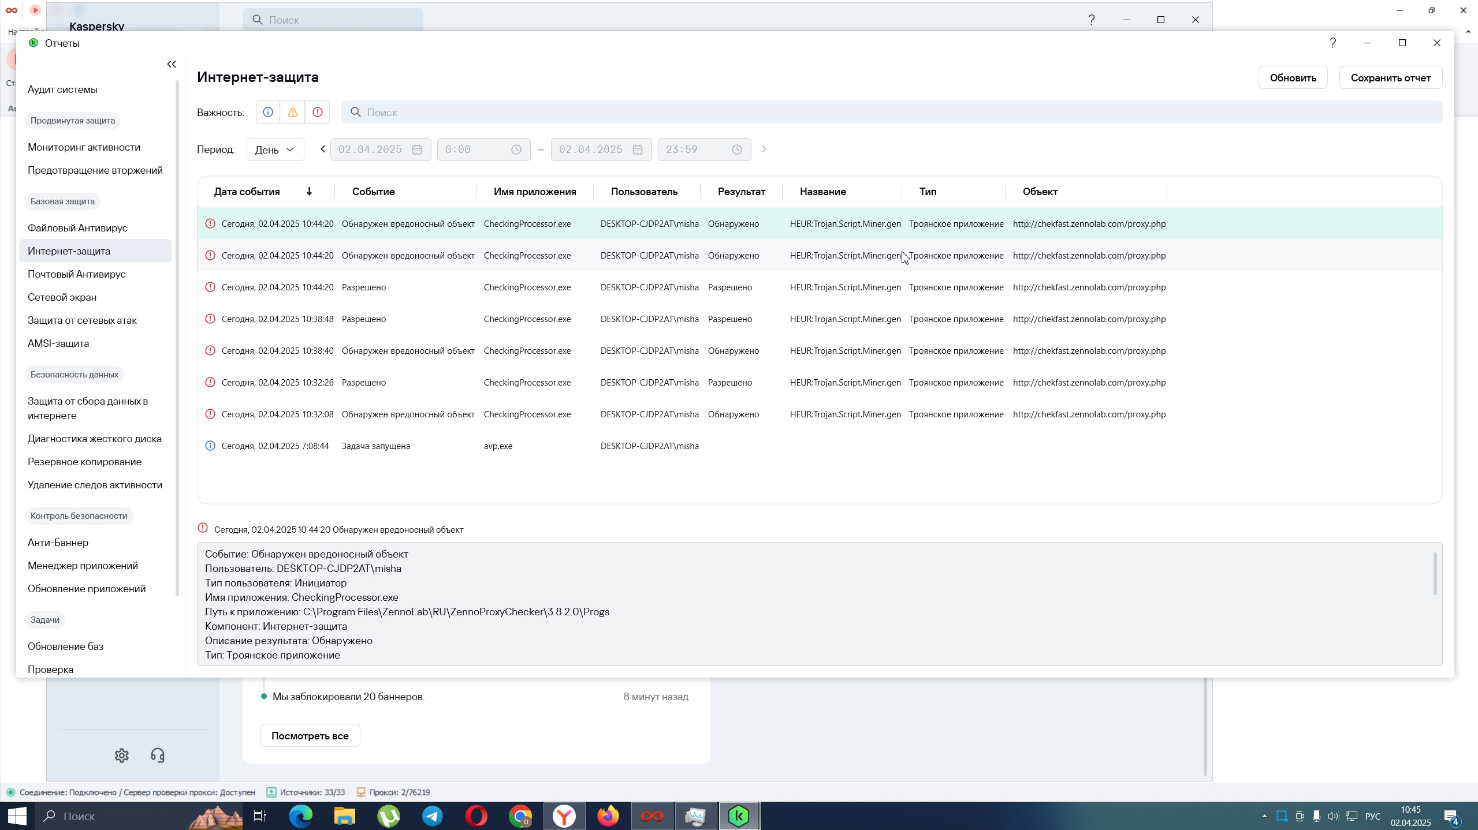Open Предотвращение вторжений report section

point(95,170)
